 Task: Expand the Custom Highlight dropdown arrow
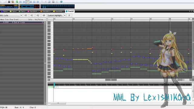point(65,15)
